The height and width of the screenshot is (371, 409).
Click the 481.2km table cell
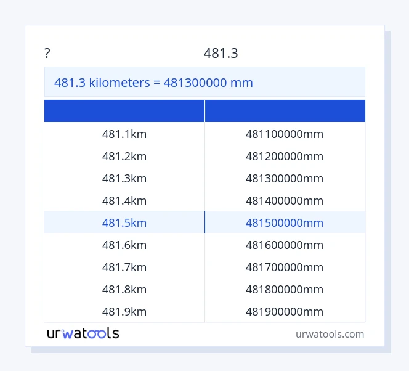[x=124, y=156]
